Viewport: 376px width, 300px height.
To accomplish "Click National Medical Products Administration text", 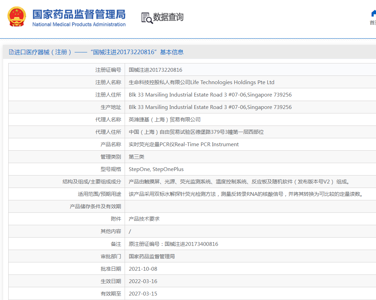I will [79, 24].
